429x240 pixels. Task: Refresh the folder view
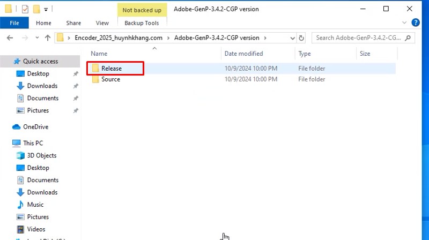pos(301,38)
